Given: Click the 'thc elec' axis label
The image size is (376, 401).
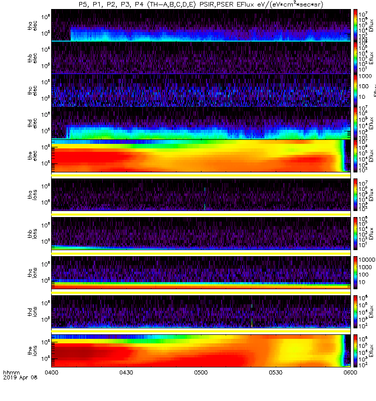Looking at the screenshot, I should 32,91.
